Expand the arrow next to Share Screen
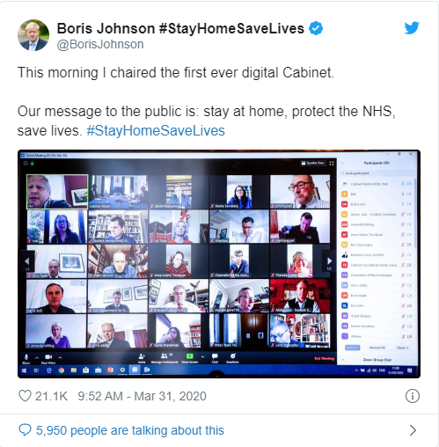 pyautogui.click(x=202, y=356)
